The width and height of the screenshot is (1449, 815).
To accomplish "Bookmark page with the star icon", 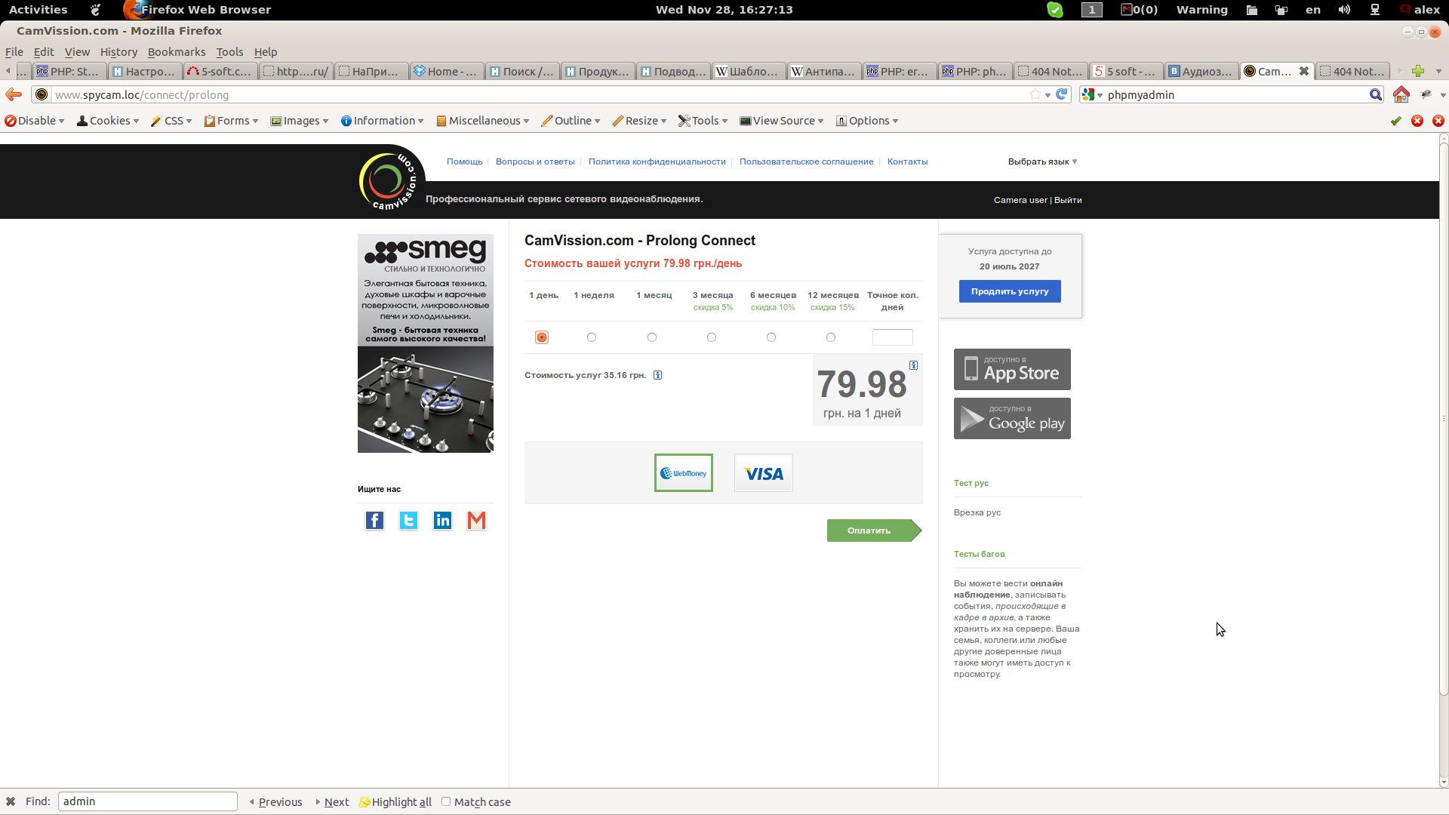I will 1035,94.
